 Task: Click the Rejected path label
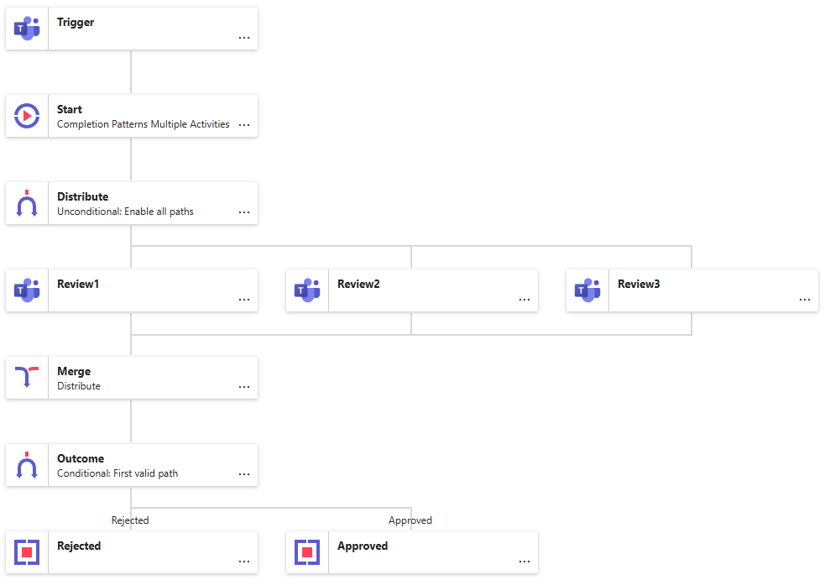130,520
